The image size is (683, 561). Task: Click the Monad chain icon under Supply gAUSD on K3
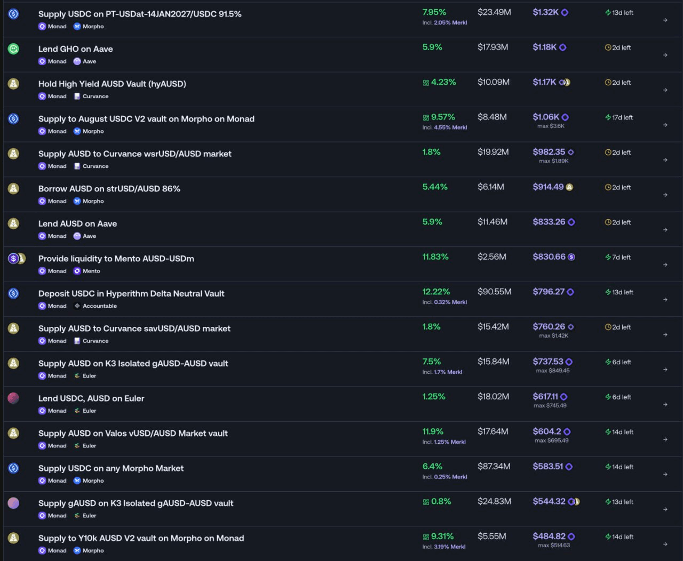tap(42, 516)
